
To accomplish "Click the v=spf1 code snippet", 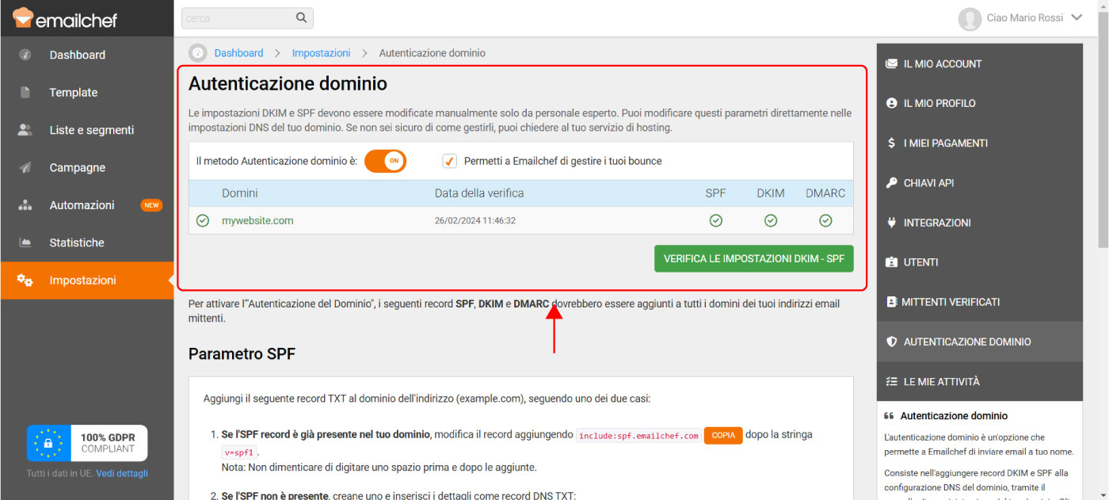I will [x=239, y=452].
